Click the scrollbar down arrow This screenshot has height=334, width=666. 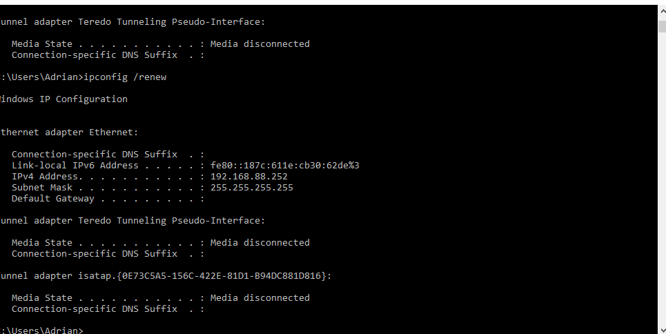tap(661, 328)
